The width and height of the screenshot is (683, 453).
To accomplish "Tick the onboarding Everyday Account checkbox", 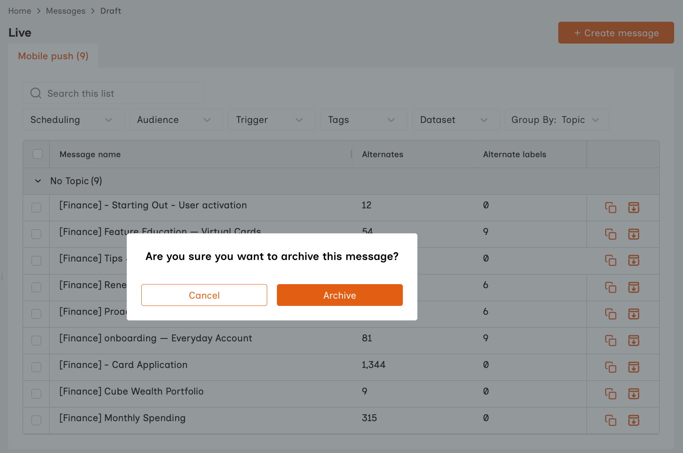I will coord(36,341).
